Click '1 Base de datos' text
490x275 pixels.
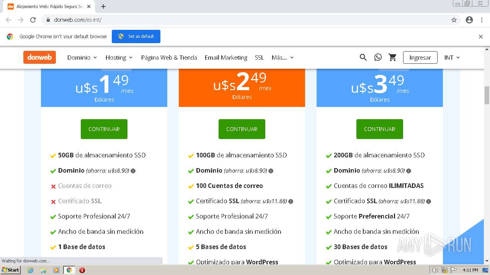(x=82, y=247)
